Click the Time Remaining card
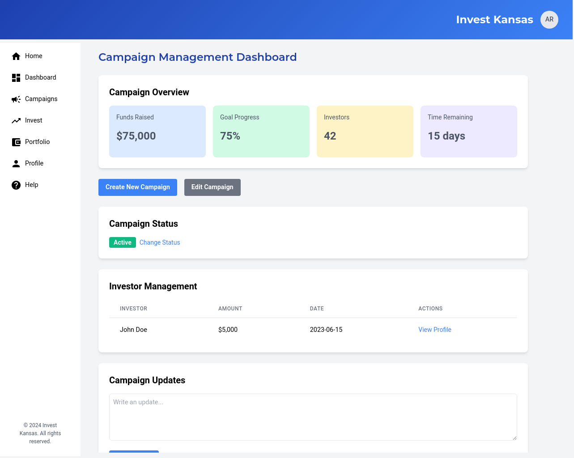The width and height of the screenshot is (574, 458). point(468,131)
